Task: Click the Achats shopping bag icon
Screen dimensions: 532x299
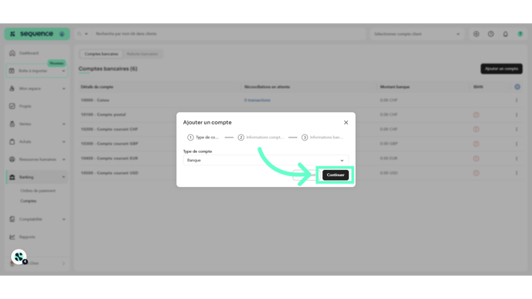Action: click(12, 141)
